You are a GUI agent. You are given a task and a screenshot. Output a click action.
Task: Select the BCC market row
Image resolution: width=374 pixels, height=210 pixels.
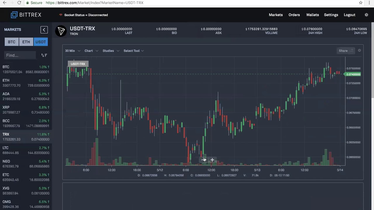26,123
